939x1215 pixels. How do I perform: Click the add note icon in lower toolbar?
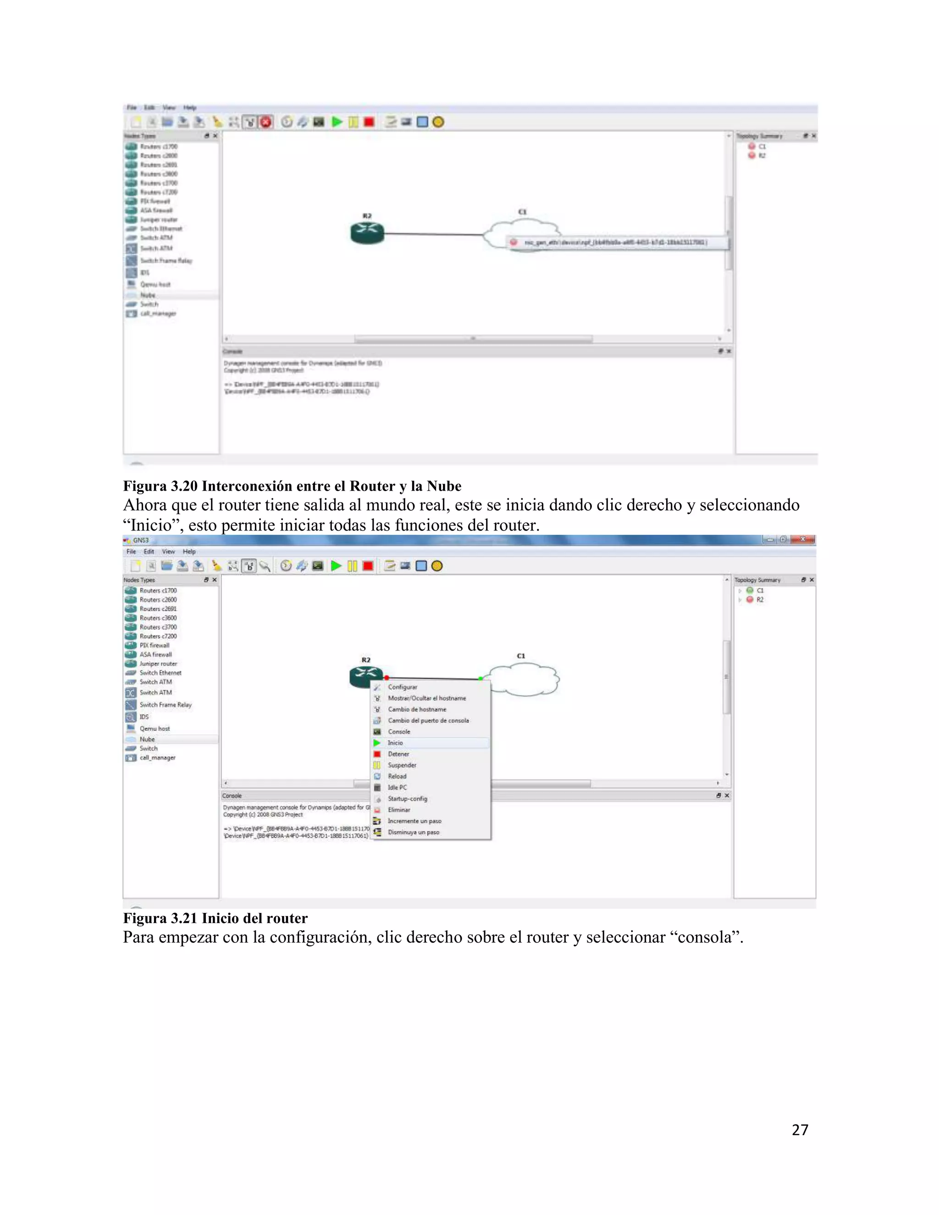click(390, 566)
